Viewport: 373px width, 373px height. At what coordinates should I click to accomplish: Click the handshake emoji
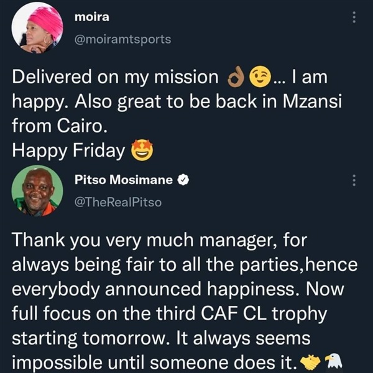click(311, 362)
